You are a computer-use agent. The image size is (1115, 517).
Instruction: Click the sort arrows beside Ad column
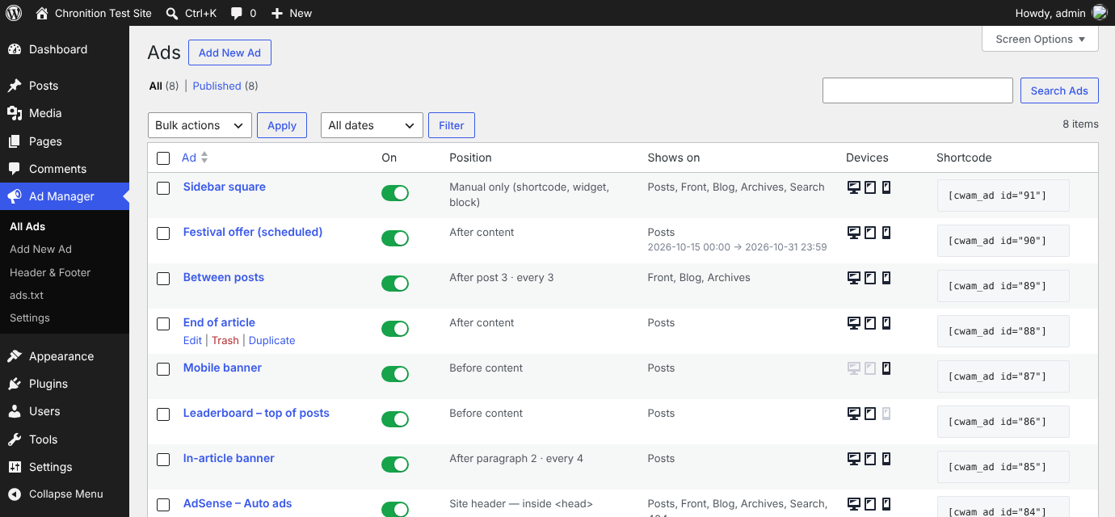(x=204, y=158)
